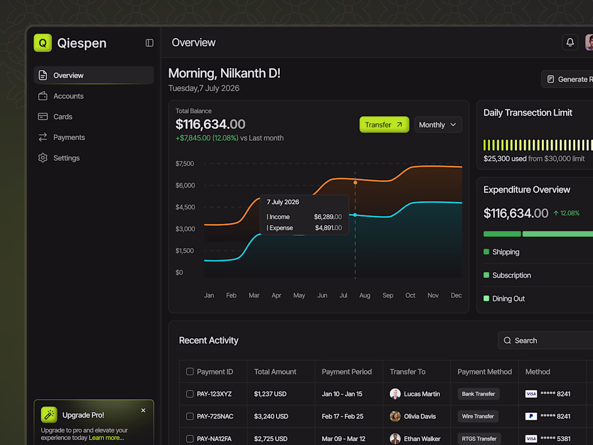This screenshot has height=445, width=593.
Task: Click the Overview document icon in the sidebar
Action: (43, 76)
